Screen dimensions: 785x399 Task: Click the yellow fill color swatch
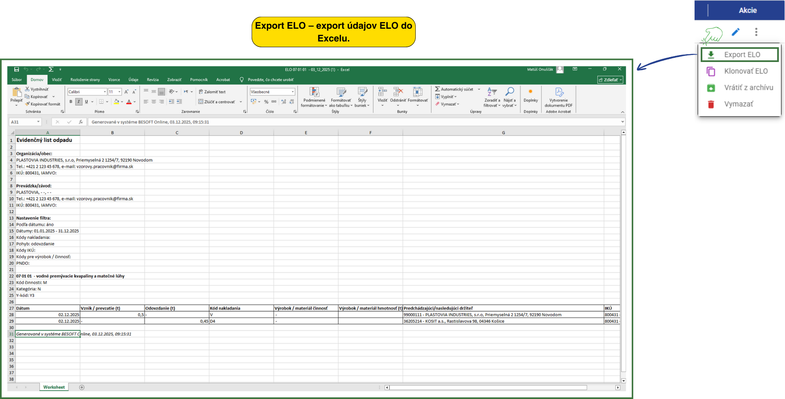[116, 102]
